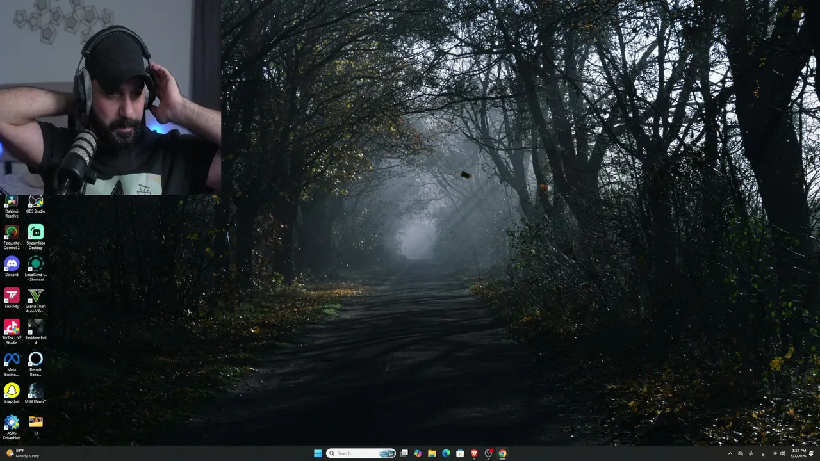Image resolution: width=820 pixels, height=461 pixels.
Task: Select the Resident Evil 4 icon
Action: 35,332
